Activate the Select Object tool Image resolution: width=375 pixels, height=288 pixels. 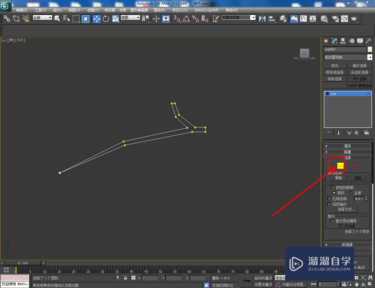click(x=57, y=19)
